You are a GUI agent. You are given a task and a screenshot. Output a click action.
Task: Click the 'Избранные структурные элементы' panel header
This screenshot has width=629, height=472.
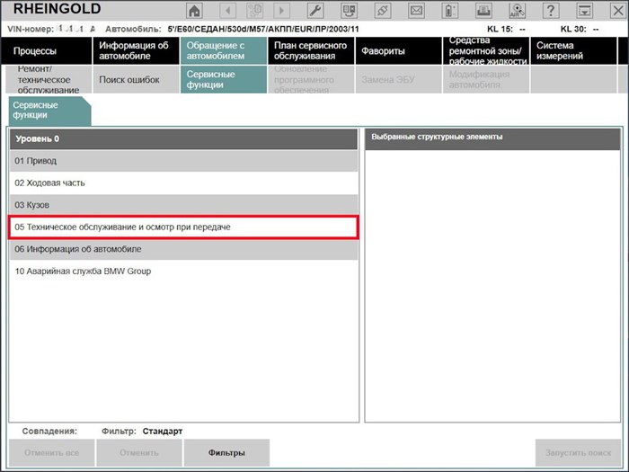492,138
